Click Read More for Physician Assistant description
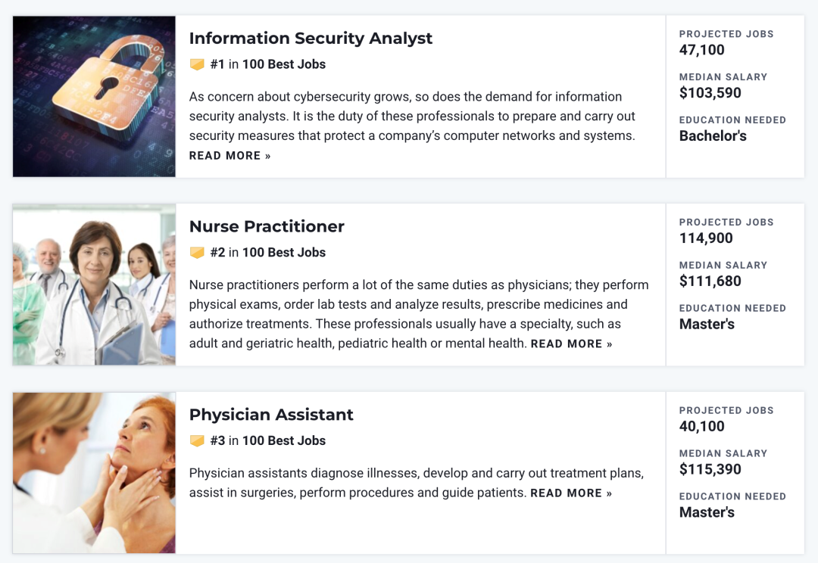 [x=571, y=493]
